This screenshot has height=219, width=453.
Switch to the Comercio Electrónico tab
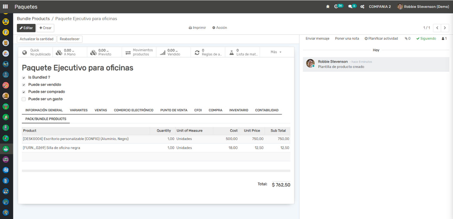click(x=133, y=110)
